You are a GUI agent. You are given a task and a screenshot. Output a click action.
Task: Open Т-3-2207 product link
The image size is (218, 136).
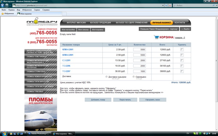[66, 71]
